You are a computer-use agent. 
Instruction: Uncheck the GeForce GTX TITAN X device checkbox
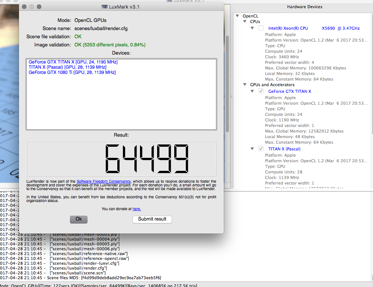tap(261, 91)
